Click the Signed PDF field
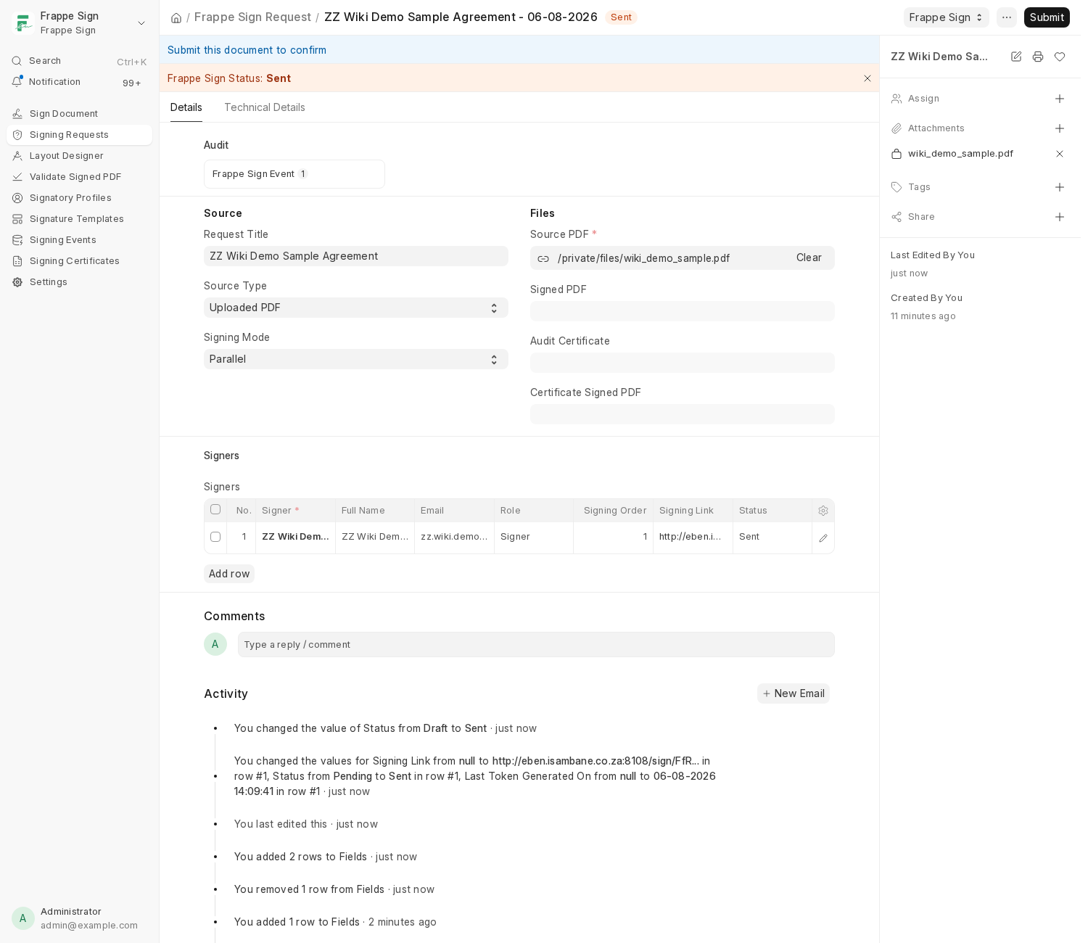 (683, 311)
